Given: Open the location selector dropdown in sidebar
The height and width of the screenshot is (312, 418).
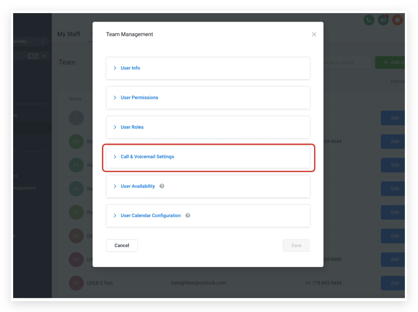Looking at the screenshot, I should click(x=30, y=42).
